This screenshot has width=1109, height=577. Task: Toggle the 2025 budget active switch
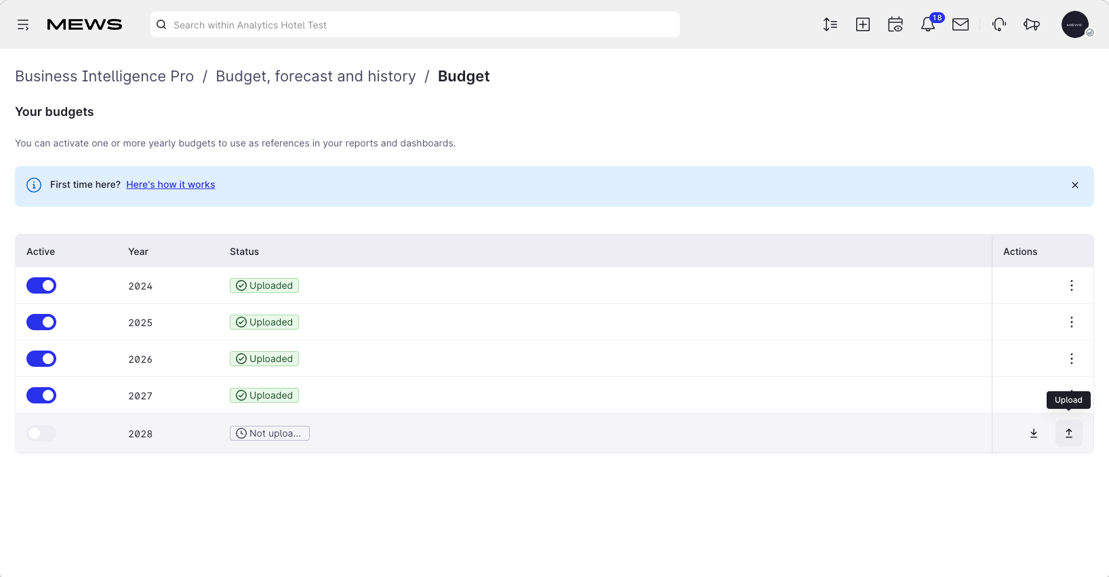click(41, 322)
